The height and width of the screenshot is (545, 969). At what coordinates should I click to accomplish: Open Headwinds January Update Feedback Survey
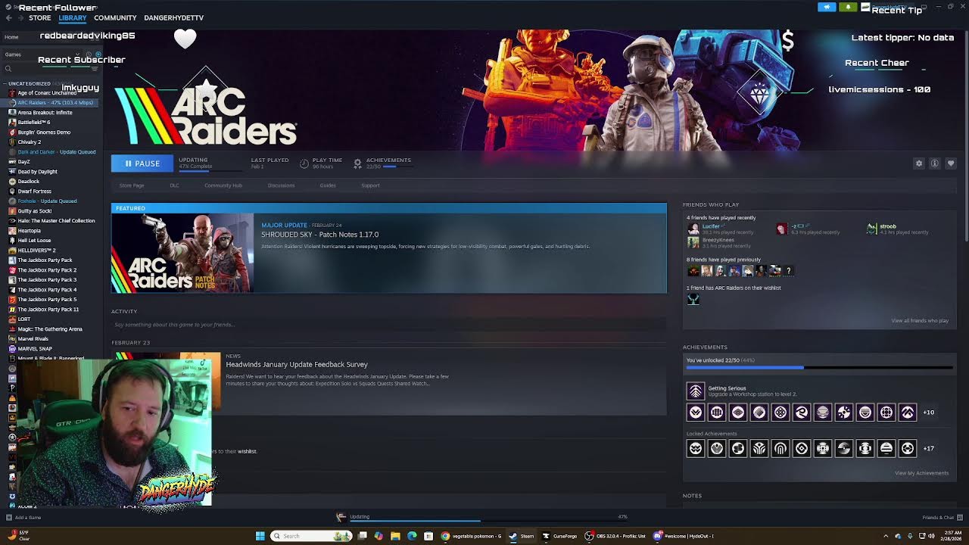coord(297,364)
